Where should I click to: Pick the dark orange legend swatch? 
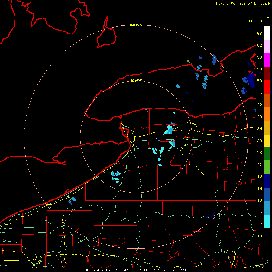pos(267,100)
